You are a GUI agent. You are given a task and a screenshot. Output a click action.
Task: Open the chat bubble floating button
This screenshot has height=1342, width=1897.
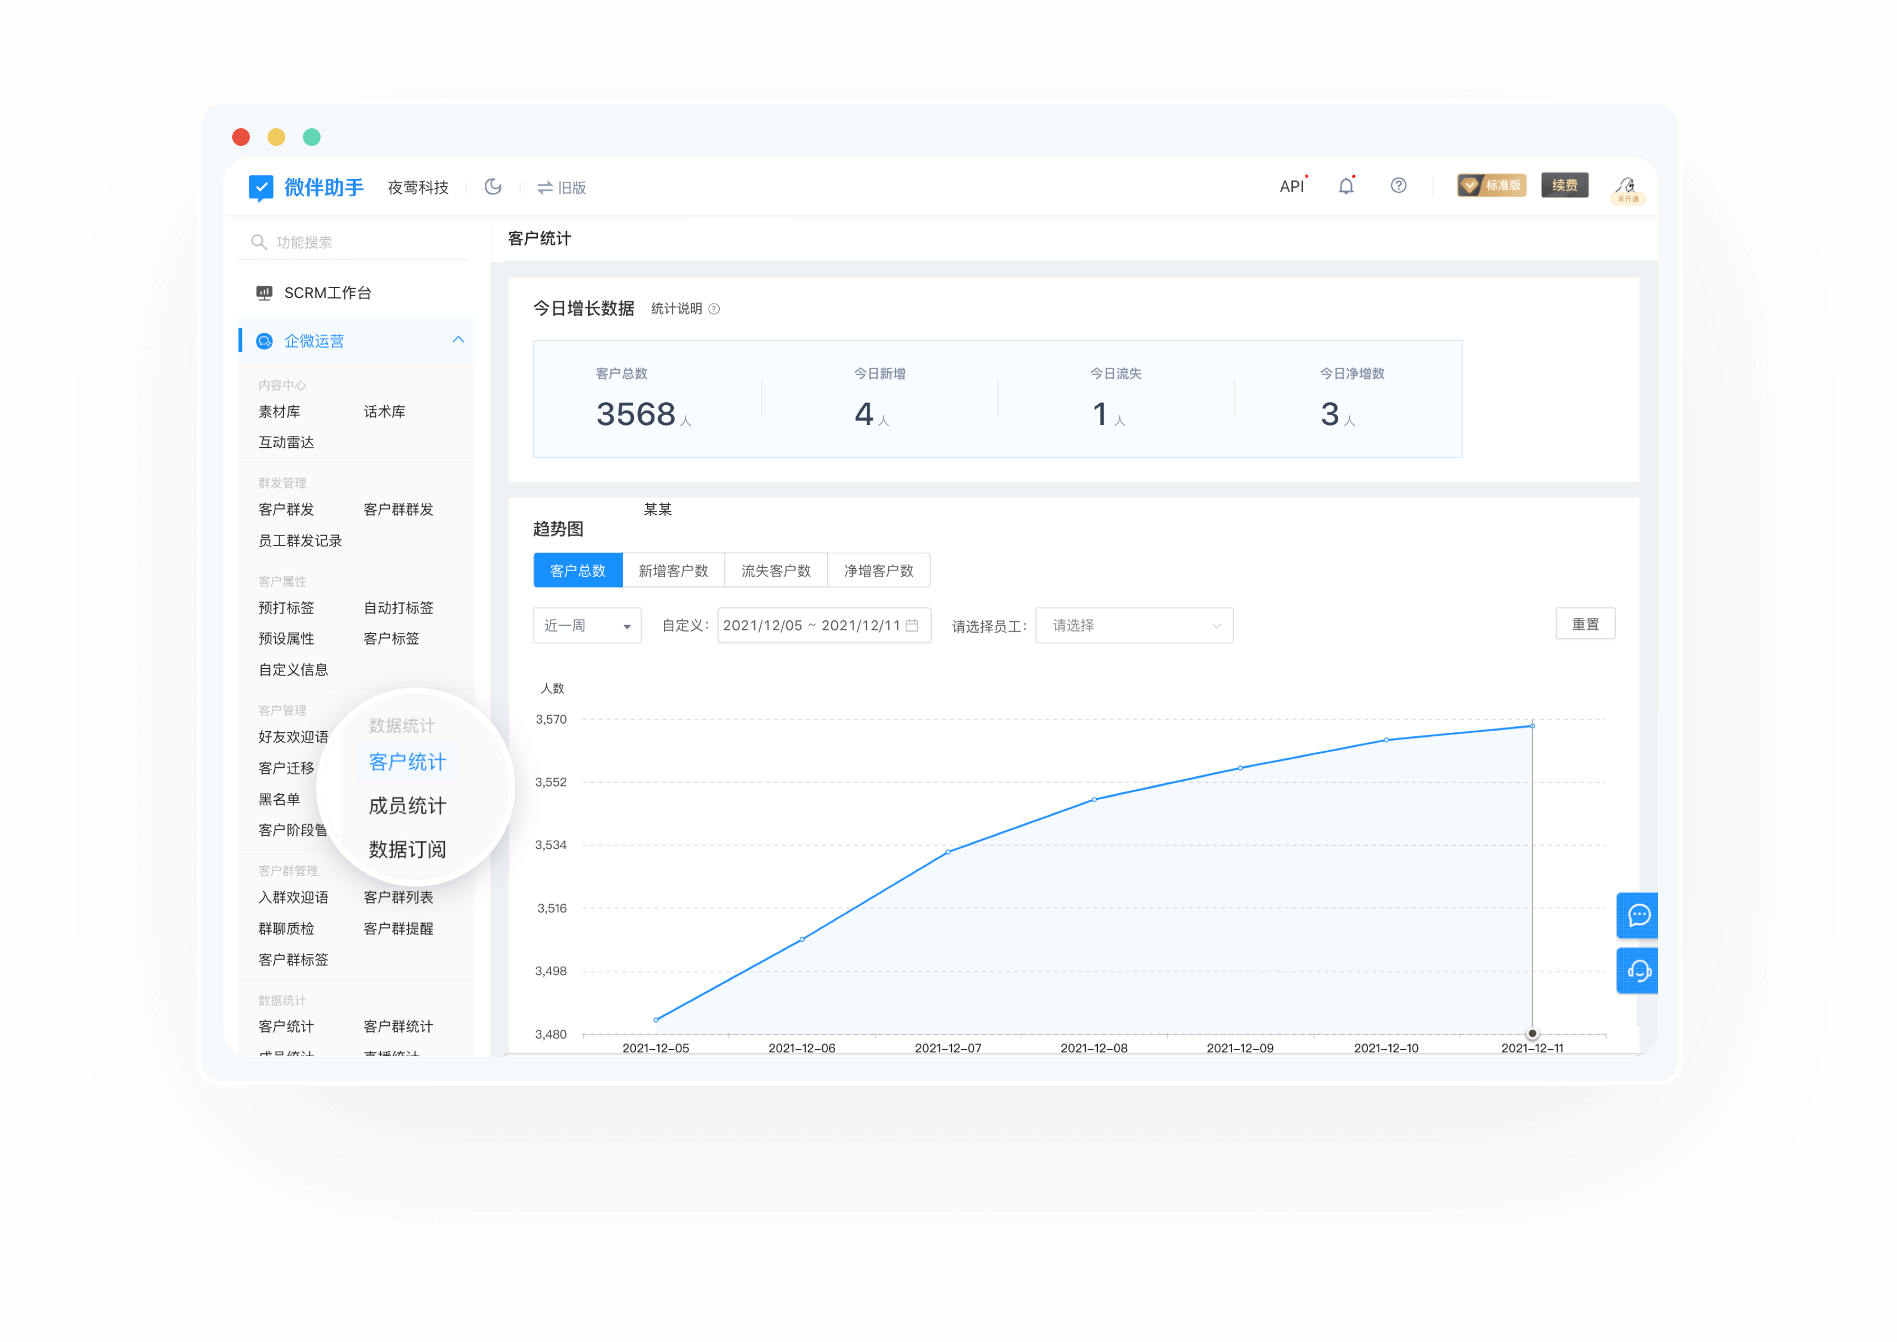1638,915
